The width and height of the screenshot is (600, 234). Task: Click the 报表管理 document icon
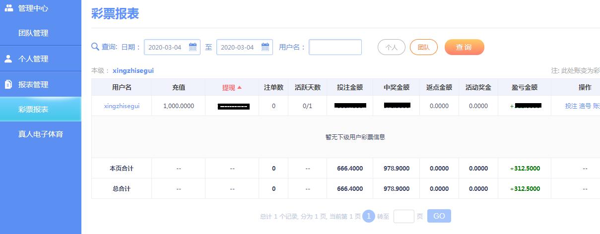coord(8,84)
